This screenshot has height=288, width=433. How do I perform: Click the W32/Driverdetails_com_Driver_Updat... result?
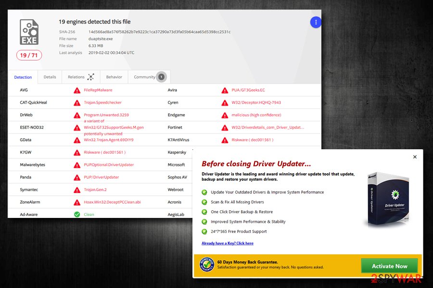[x=268, y=127]
